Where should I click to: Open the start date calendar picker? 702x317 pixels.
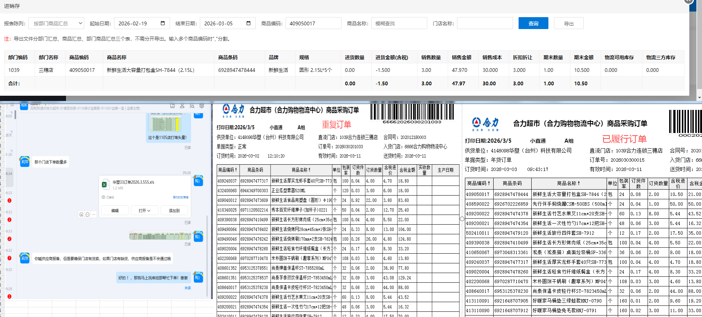point(163,23)
